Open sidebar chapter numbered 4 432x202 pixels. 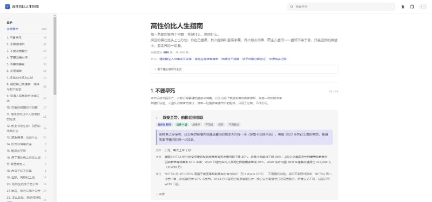tap(26, 58)
